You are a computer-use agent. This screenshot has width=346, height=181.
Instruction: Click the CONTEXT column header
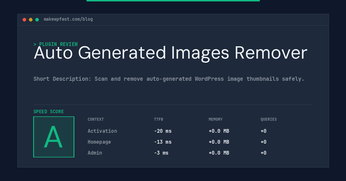96,120
